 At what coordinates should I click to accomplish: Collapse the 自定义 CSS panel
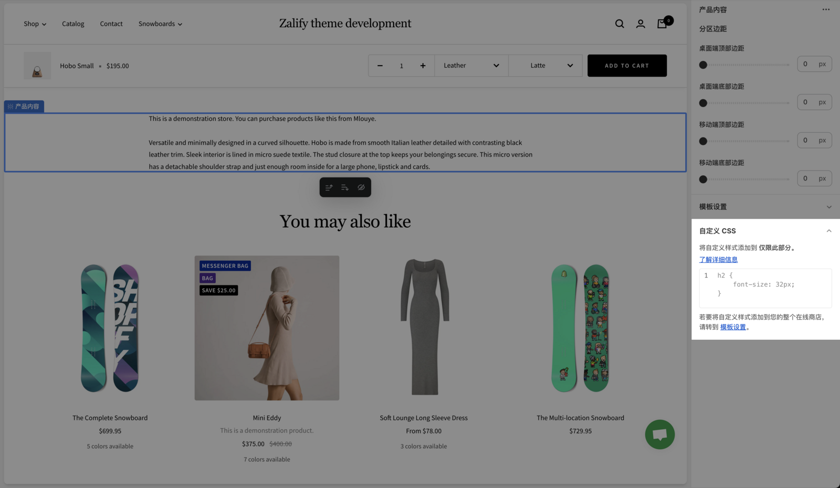tap(828, 231)
